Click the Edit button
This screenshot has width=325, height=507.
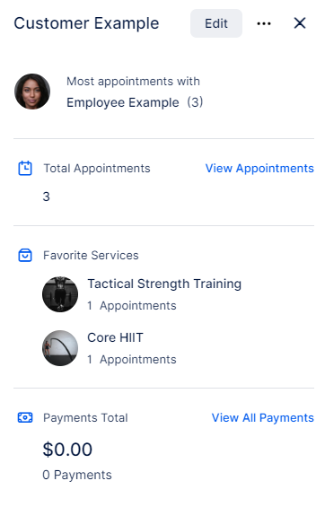(x=216, y=23)
